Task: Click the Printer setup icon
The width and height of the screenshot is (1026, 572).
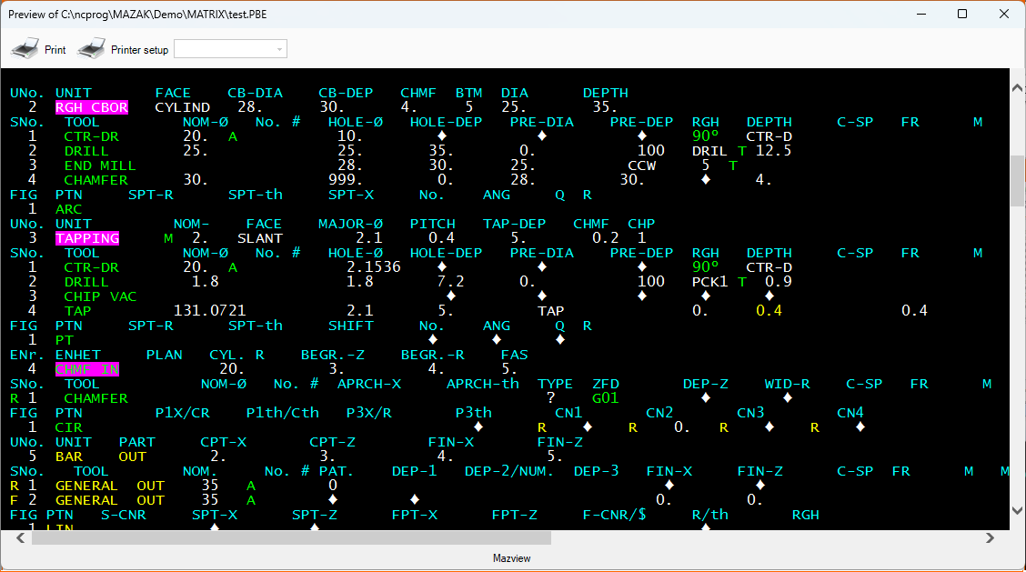Action: pos(91,49)
